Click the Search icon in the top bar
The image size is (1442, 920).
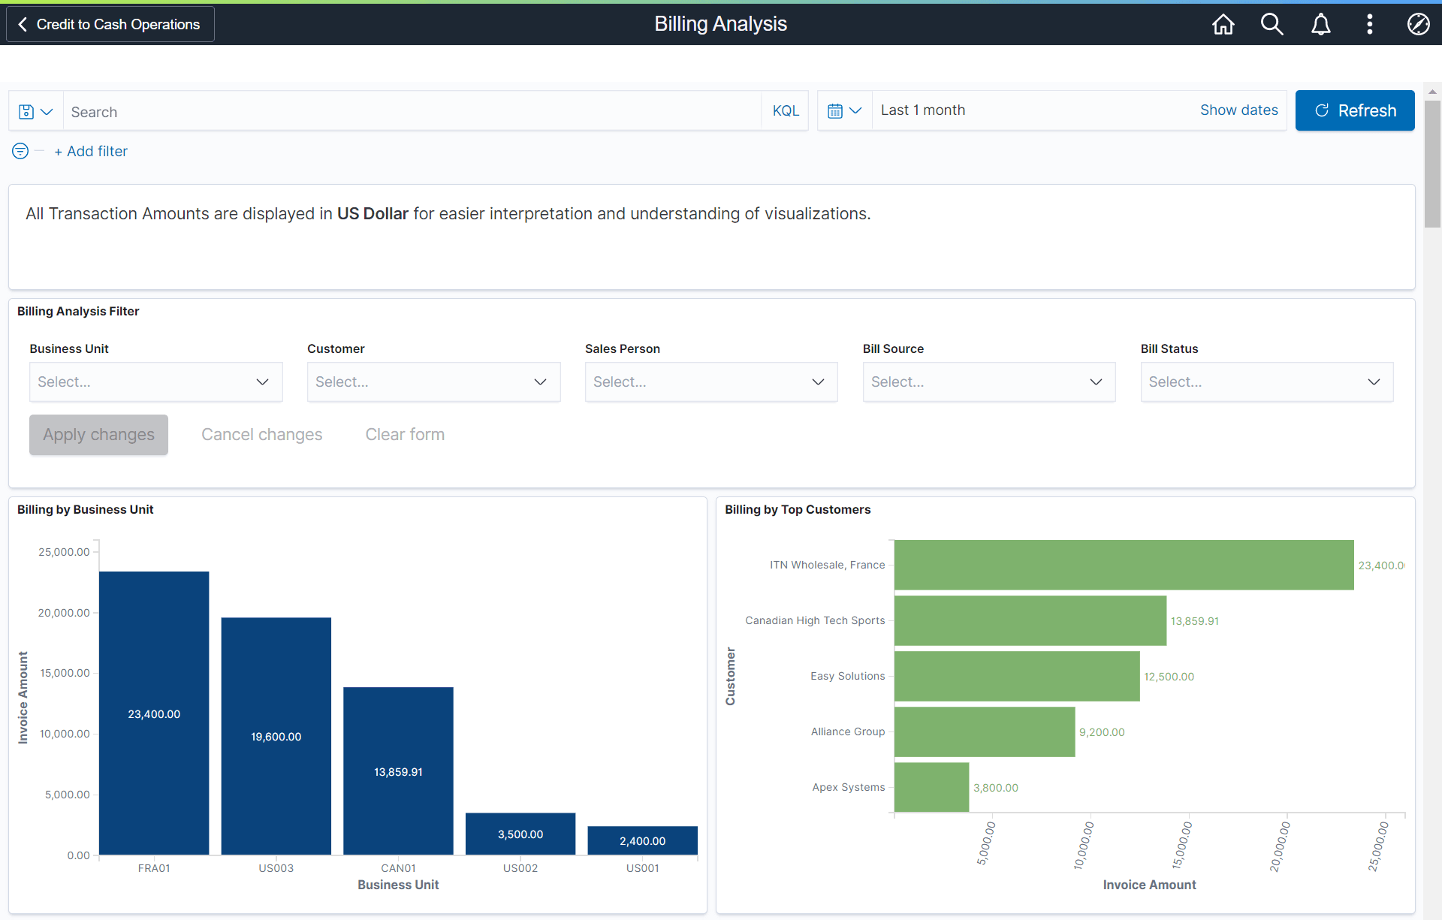[x=1272, y=24]
